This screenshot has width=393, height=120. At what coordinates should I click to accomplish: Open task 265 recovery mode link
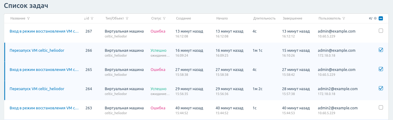(x=44, y=69)
